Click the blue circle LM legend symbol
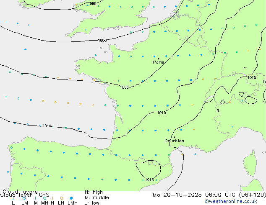Viewport: 266px width, 205px height. pos(24,198)
